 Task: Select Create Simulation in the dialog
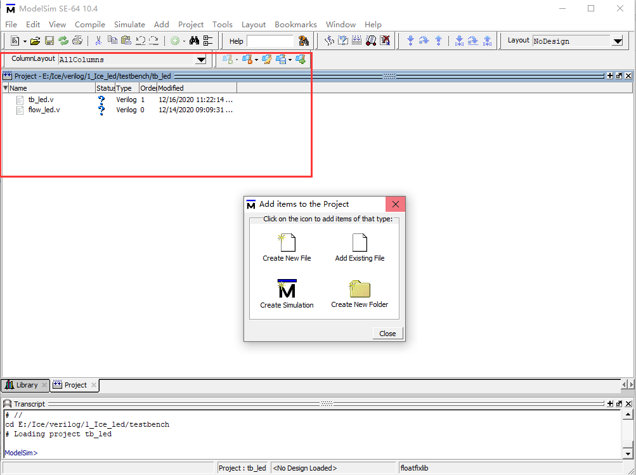(286, 289)
